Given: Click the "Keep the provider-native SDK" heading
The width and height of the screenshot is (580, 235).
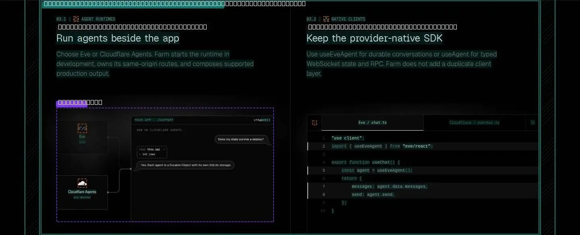Looking at the screenshot, I should (x=375, y=38).
